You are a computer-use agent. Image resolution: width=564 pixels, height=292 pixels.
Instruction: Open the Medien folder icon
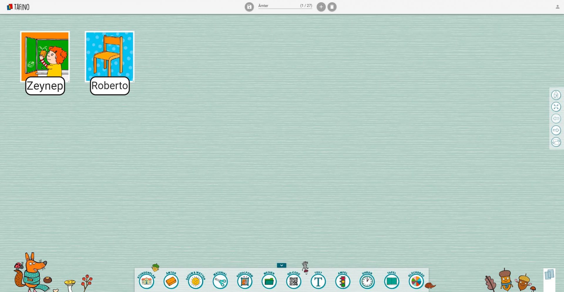click(269, 281)
